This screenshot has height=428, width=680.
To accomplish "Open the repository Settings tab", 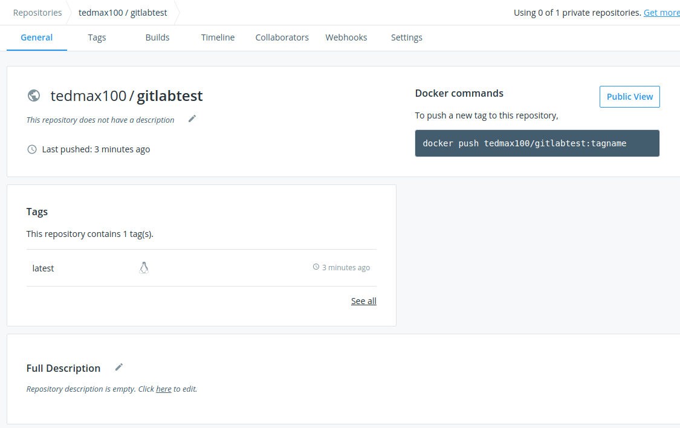I will (407, 37).
